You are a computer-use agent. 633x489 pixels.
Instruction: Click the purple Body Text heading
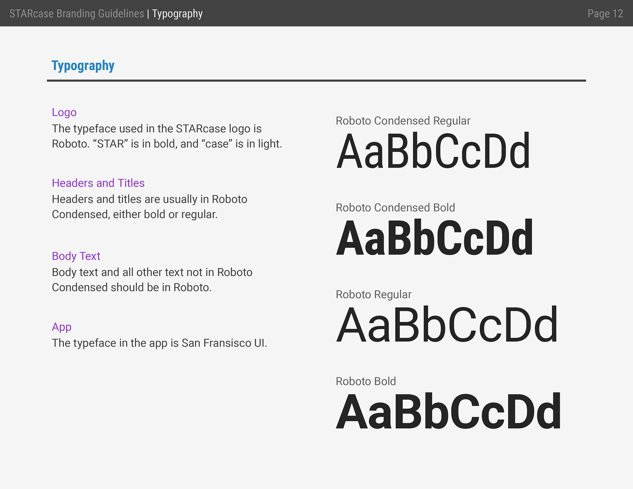coord(76,256)
